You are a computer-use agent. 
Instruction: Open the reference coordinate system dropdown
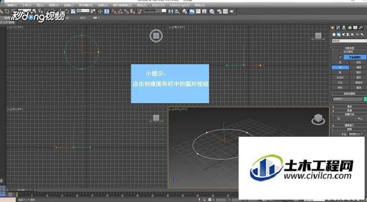(83, 10)
